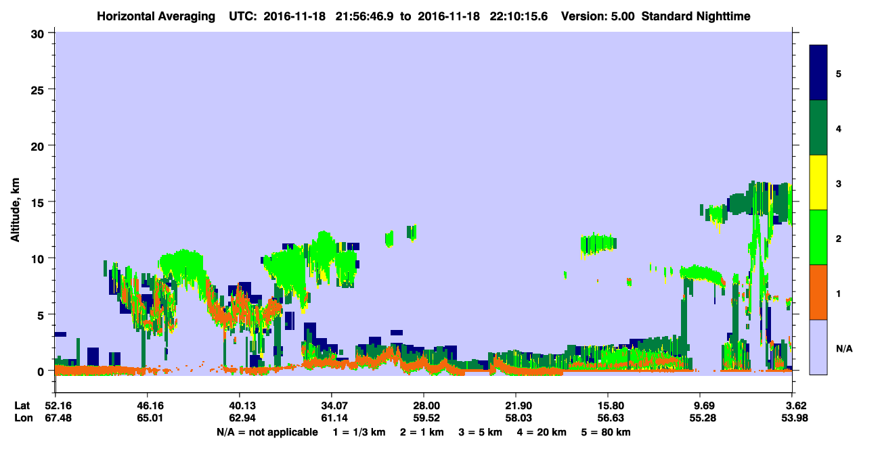This screenshot has height=451, width=880.
Task: Click the altitude tick label '25'
Action: point(39,89)
